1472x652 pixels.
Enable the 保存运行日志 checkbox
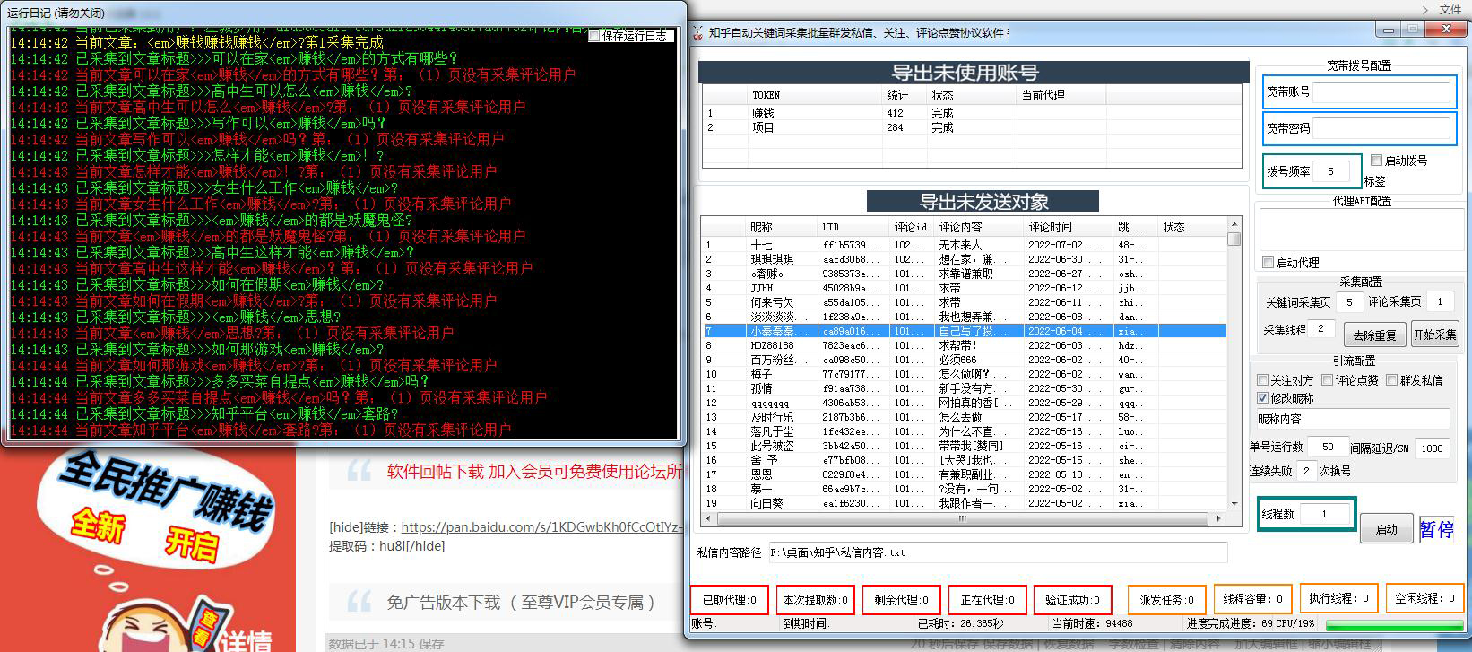point(593,36)
